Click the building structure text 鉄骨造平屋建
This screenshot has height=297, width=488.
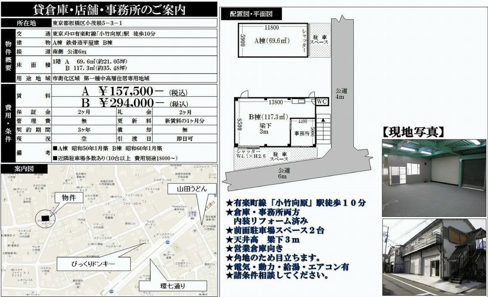point(83,43)
